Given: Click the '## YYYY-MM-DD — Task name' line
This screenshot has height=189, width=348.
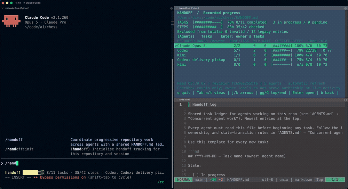Looking at the screenshot, I should (237, 156).
